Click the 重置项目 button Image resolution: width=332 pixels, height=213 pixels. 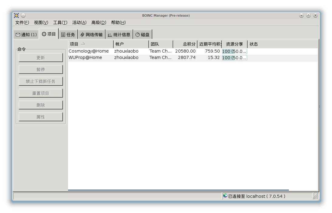point(41,93)
